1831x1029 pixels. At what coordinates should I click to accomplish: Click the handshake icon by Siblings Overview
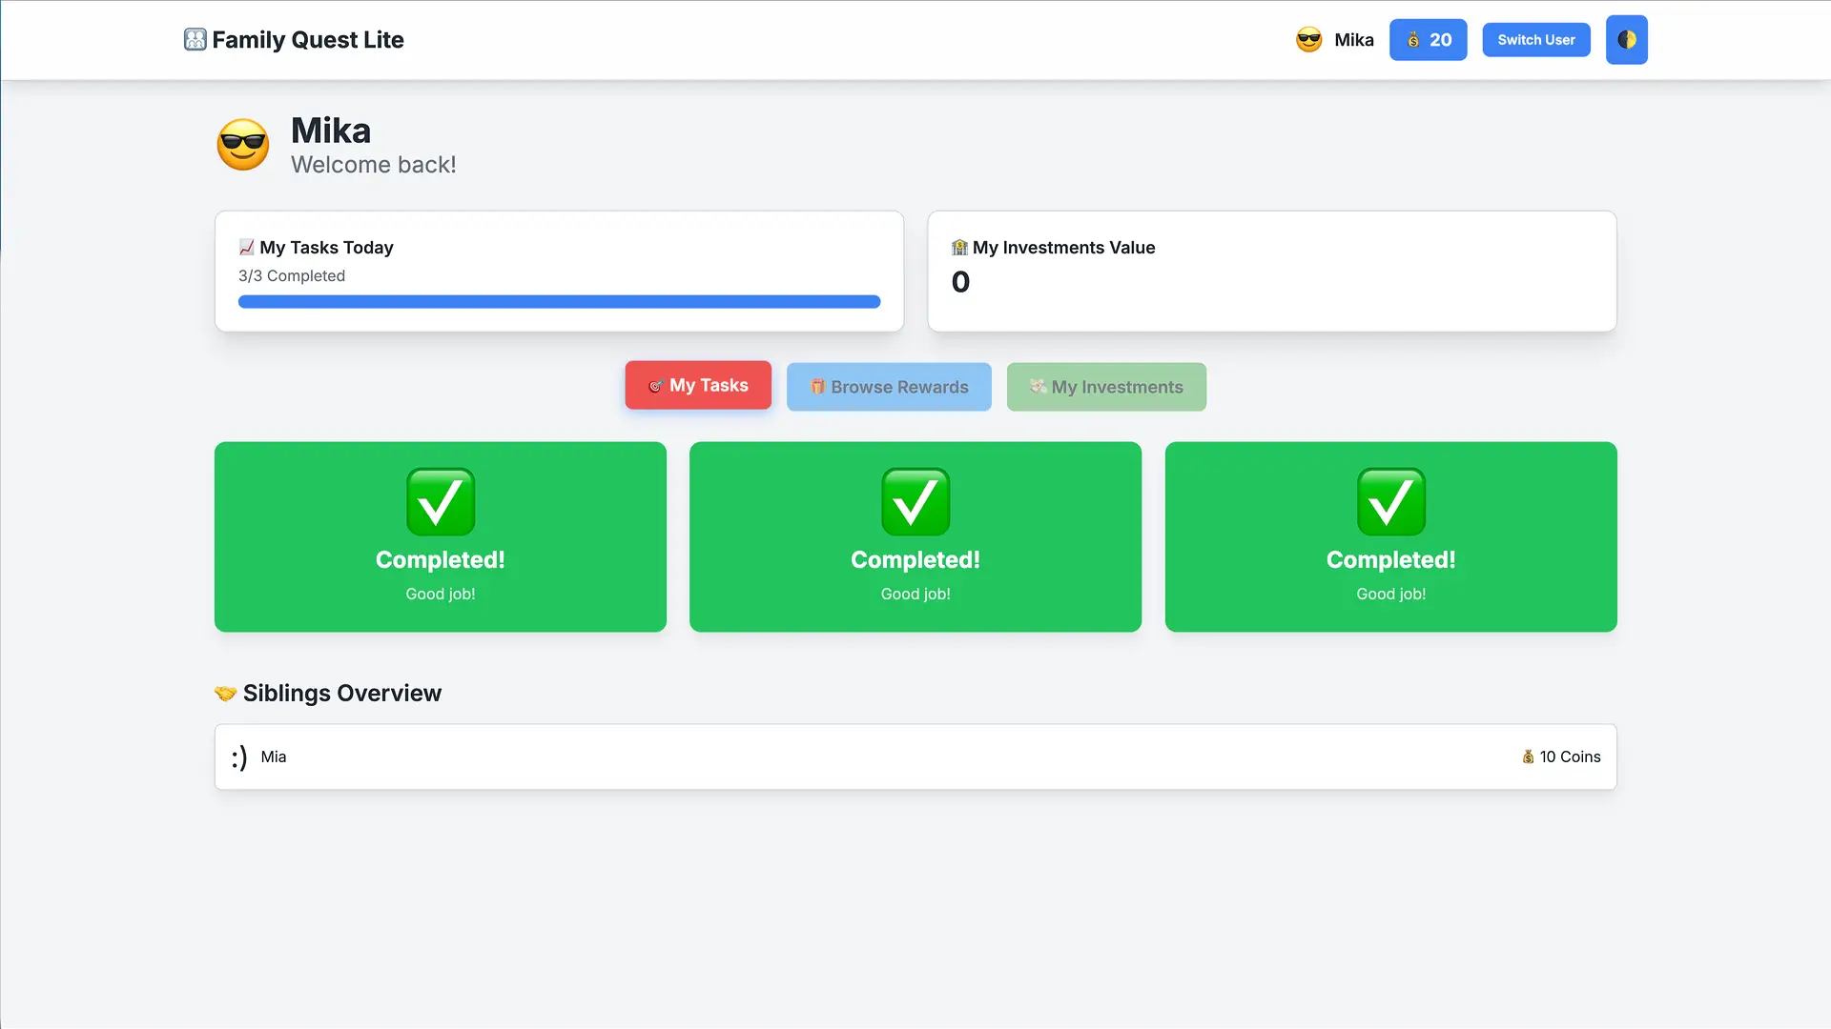pyautogui.click(x=225, y=694)
